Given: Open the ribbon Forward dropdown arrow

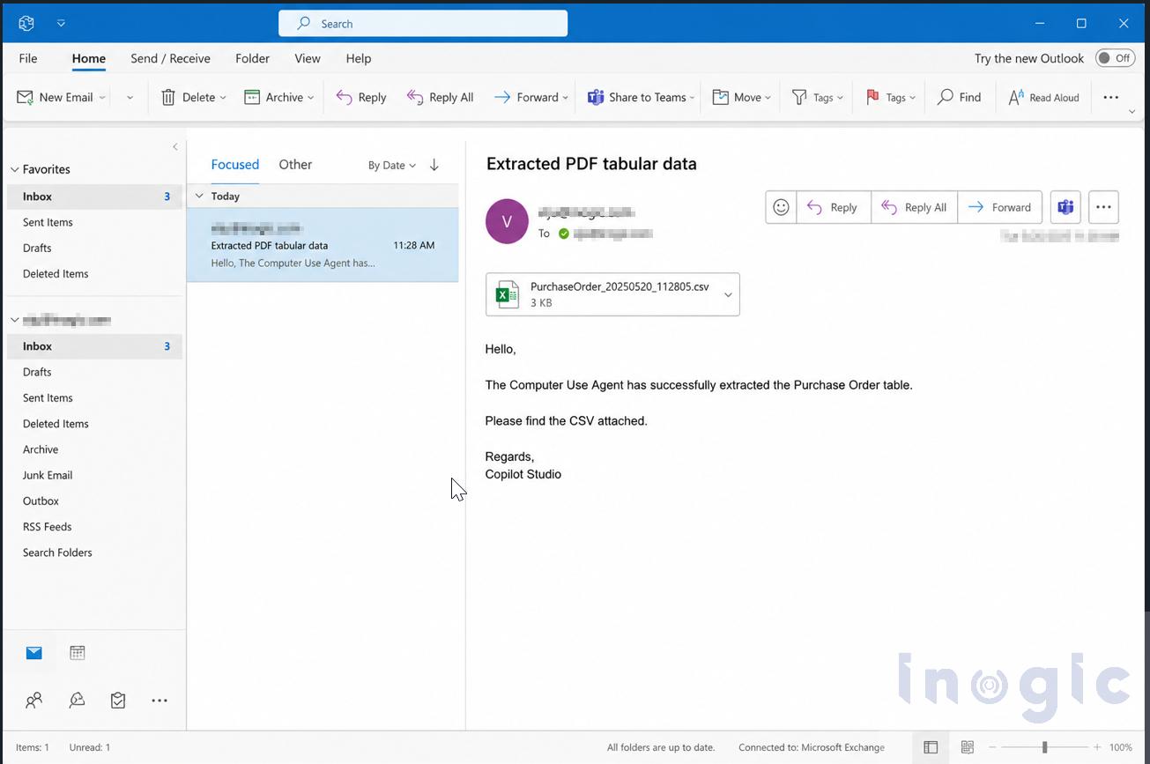Looking at the screenshot, I should point(566,98).
